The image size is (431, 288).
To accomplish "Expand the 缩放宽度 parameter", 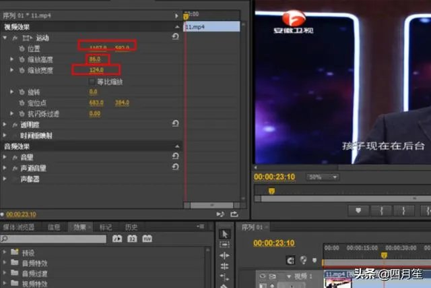I will point(11,70).
